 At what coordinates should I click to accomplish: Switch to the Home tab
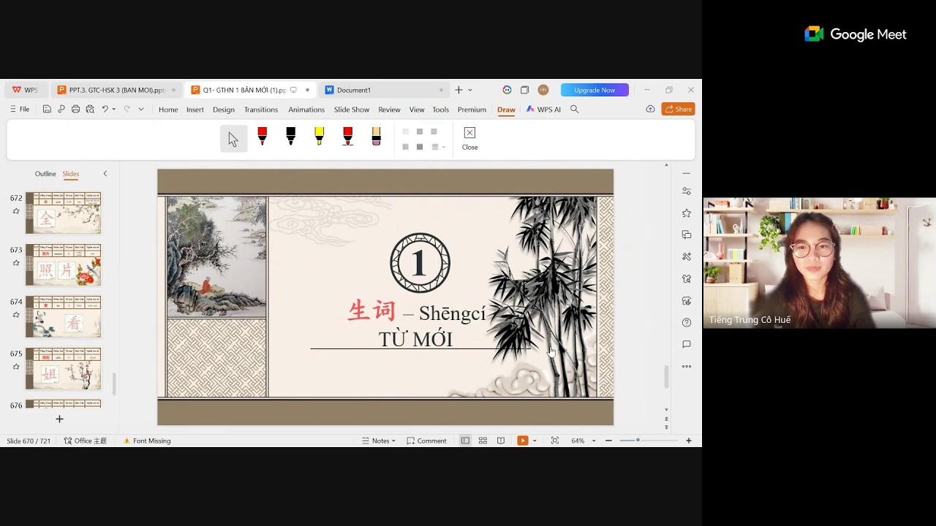coord(168,110)
